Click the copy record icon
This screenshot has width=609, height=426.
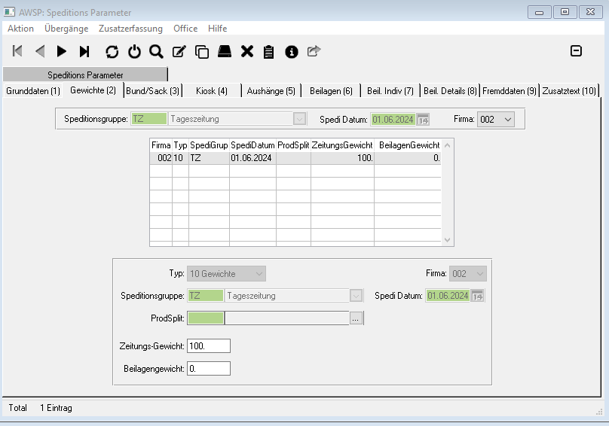[x=202, y=51]
